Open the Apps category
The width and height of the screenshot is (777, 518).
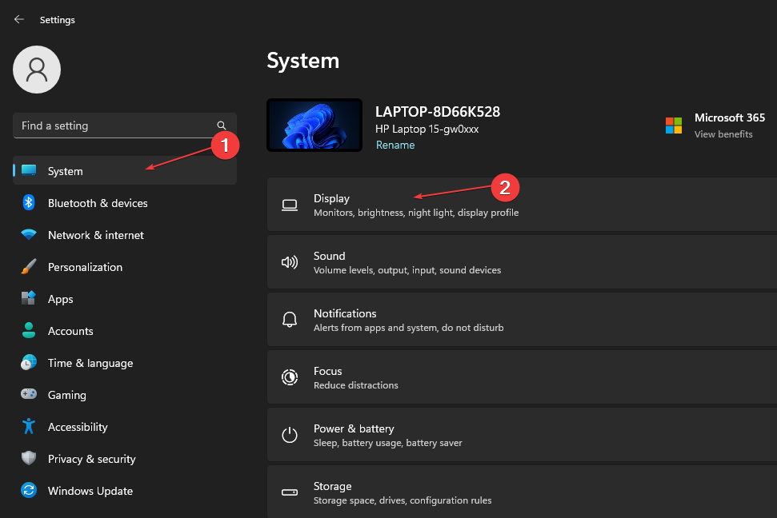pos(61,299)
